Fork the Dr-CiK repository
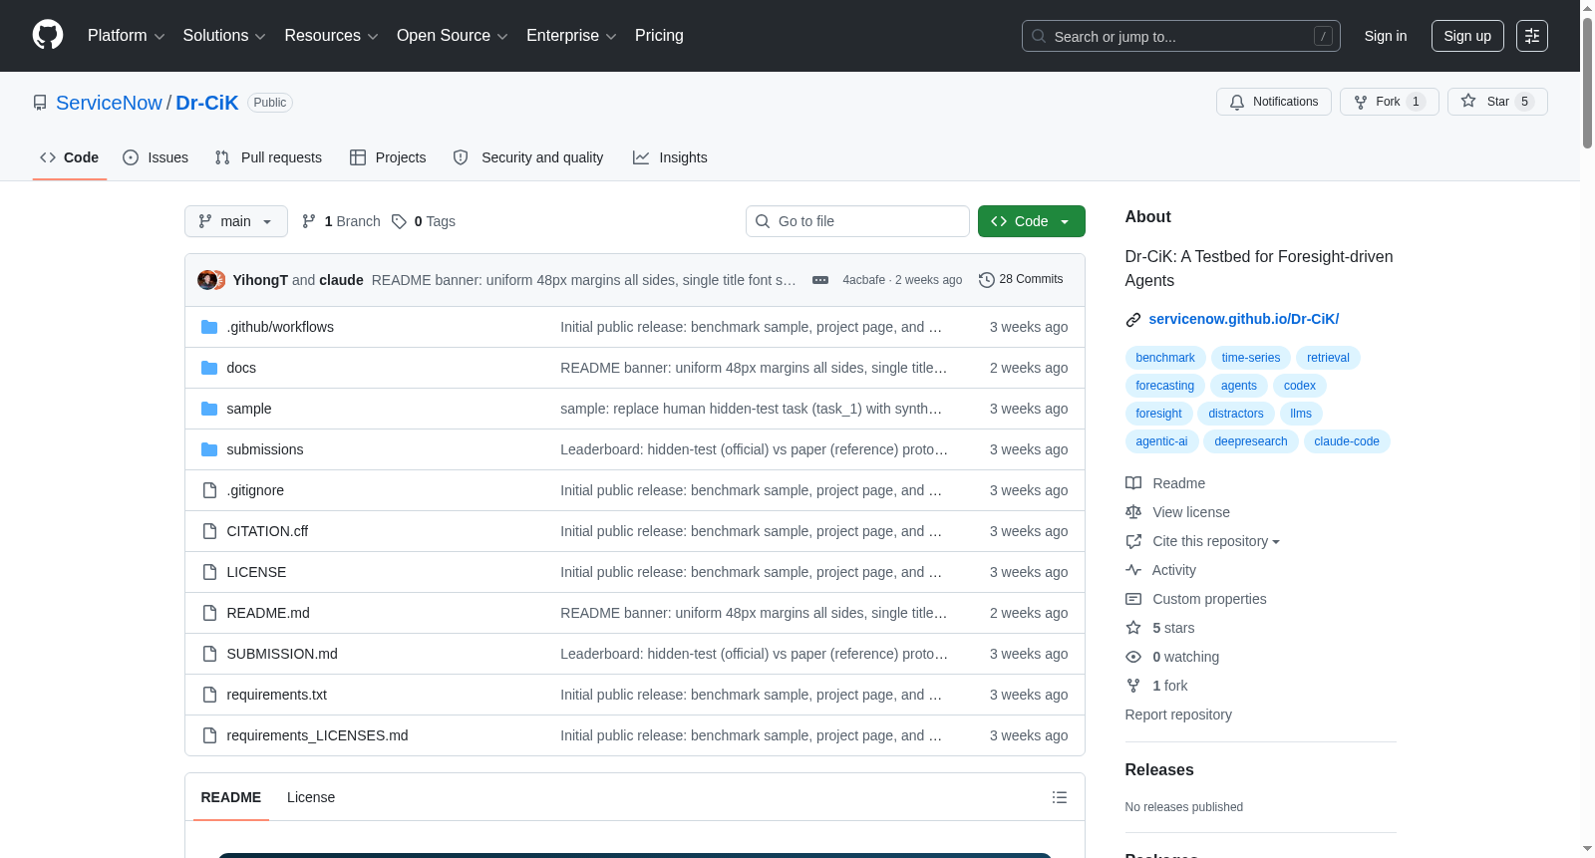Screen dimensions: 1595x858 tap(1390, 102)
